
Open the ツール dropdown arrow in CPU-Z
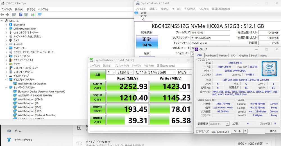245,131
